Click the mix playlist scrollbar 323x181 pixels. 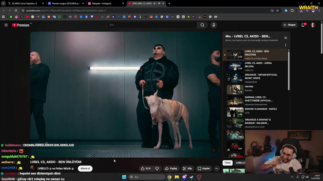click(289, 70)
